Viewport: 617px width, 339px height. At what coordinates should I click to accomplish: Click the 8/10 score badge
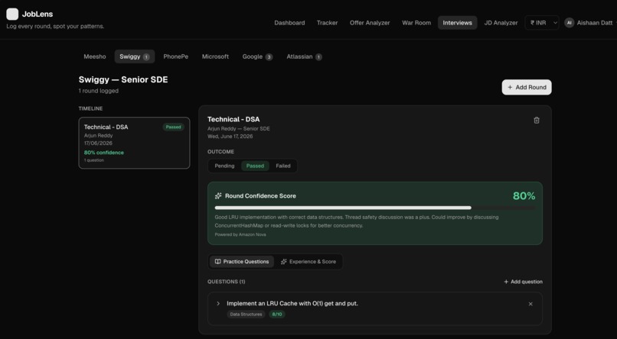[277, 315]
